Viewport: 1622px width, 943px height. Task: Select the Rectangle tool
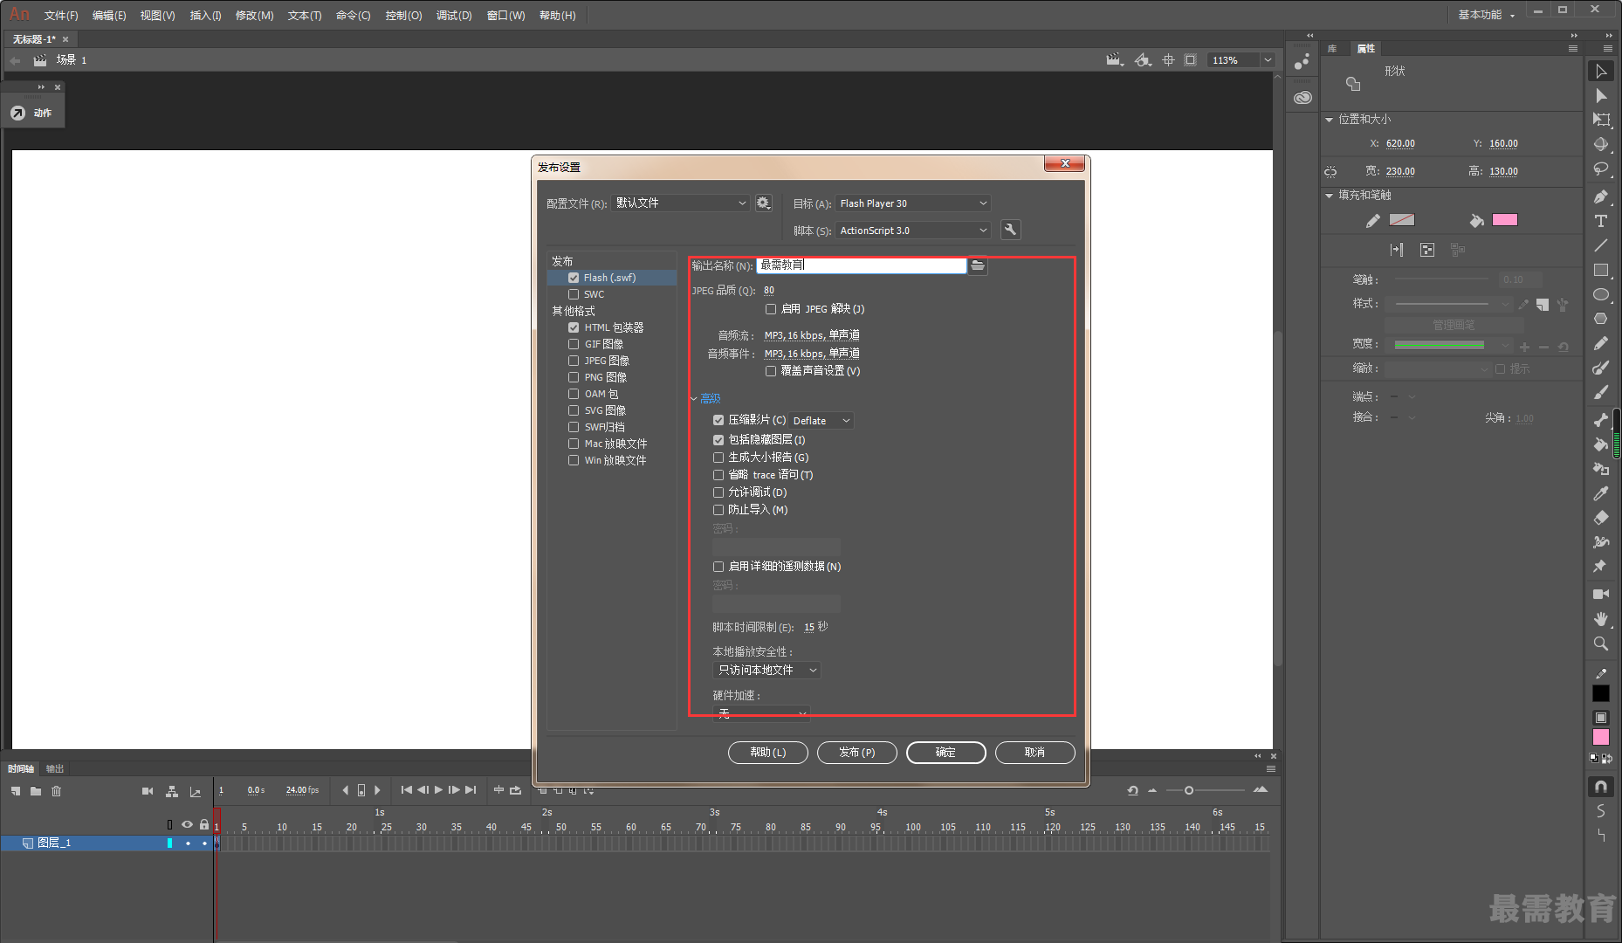1601,270
